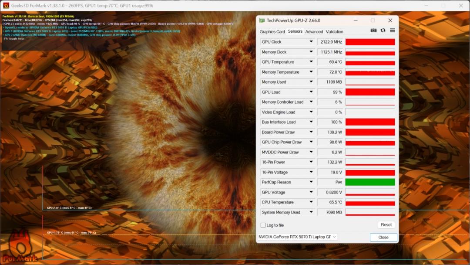Click the GPU Temperature value 69.4 °C
The image size is (470, 265).
pos(335,62)
